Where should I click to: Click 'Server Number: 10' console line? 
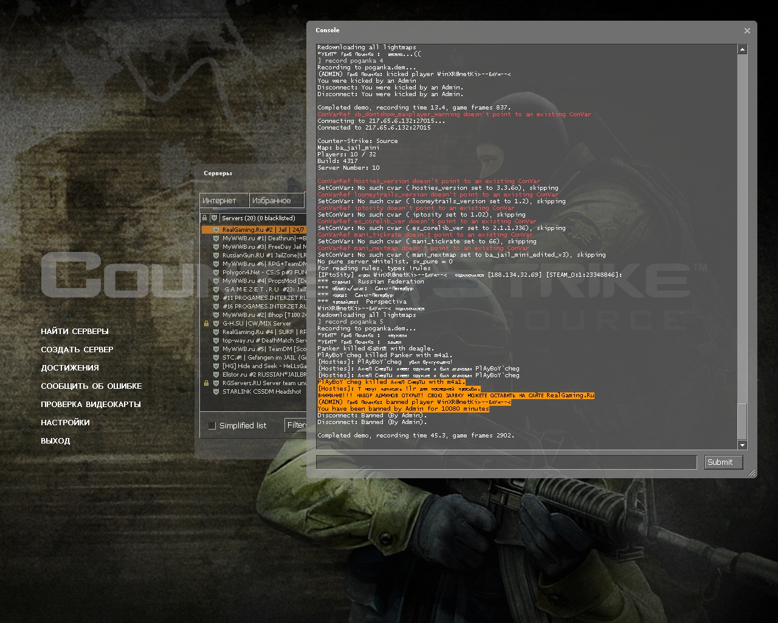348,168
